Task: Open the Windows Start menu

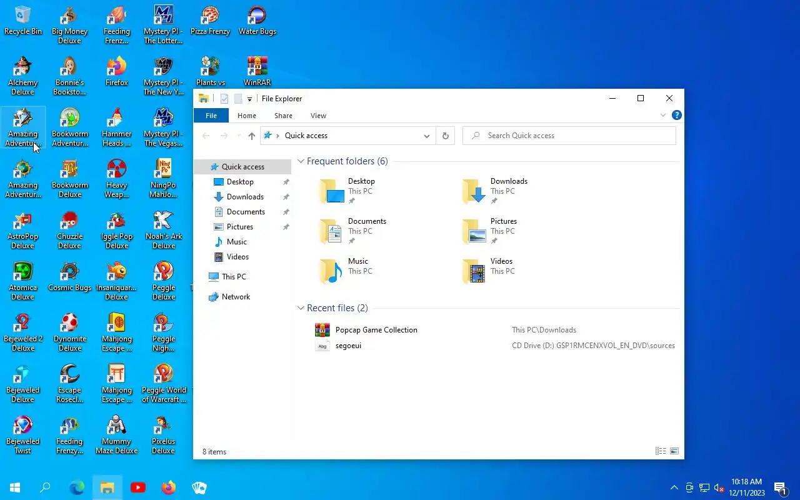Action: click(x=15, y=487)
